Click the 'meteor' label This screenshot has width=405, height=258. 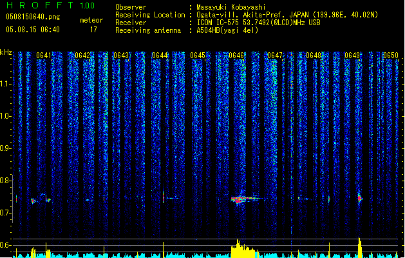tap(91, 20)
